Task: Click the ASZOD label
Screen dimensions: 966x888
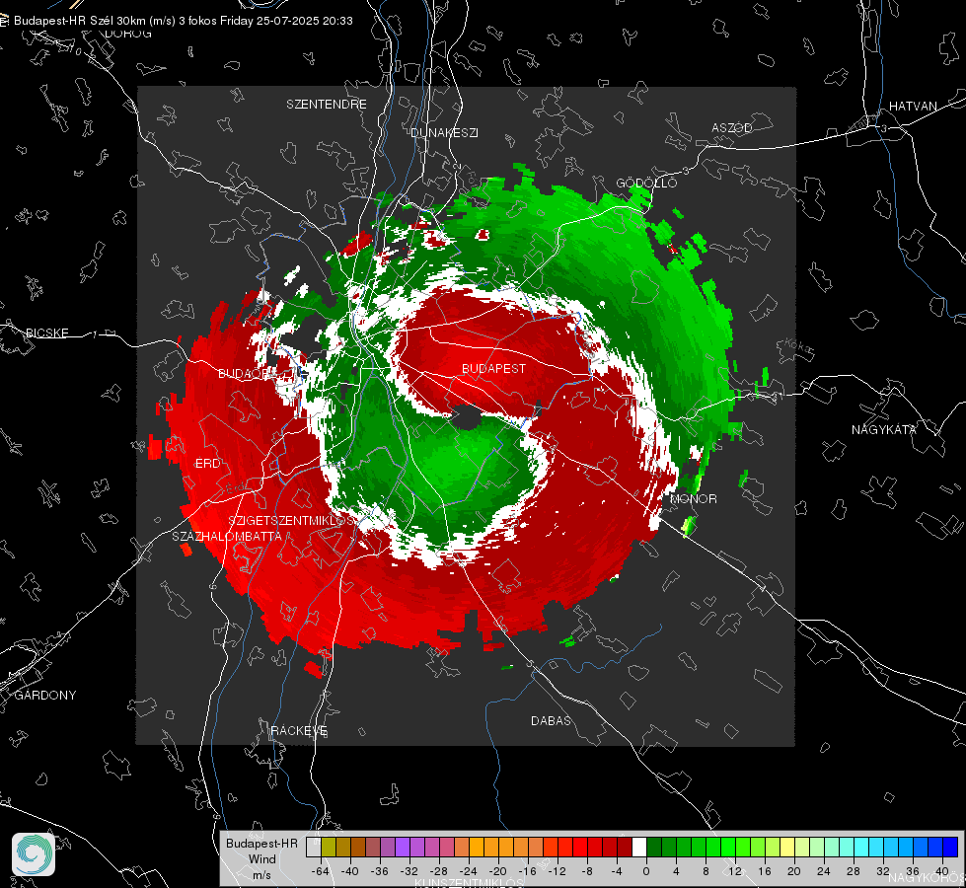Action: (x=732, y=127)
